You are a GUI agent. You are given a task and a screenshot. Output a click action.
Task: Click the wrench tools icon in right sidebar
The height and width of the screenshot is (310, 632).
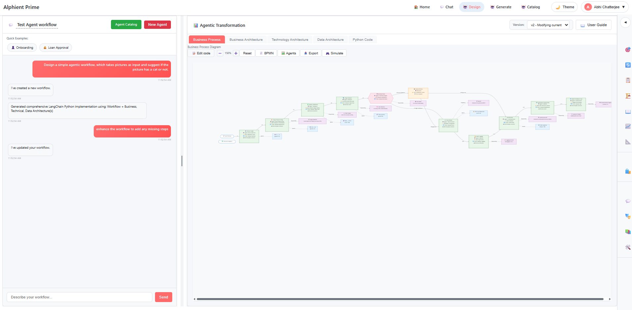click(x=628, y=247)
